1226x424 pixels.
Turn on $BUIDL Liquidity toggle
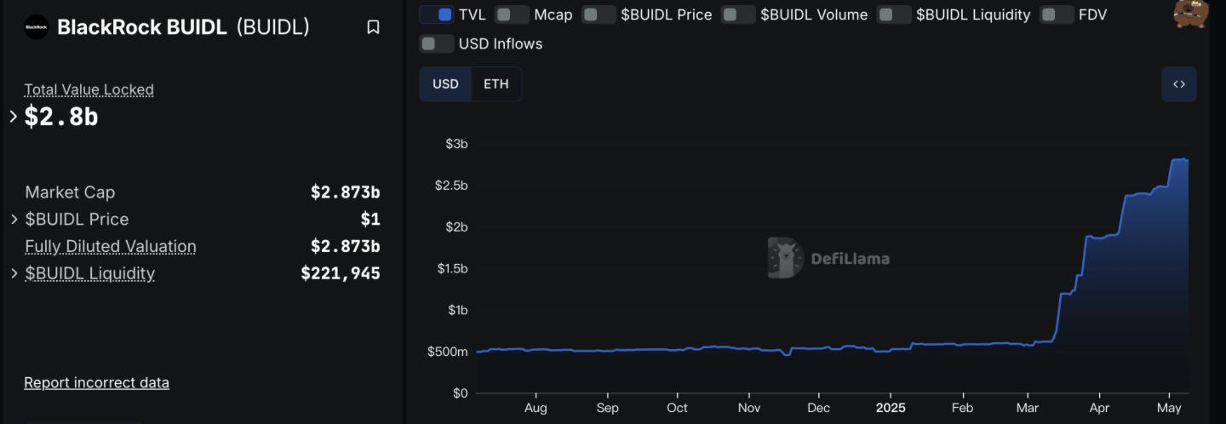point(894,14)
